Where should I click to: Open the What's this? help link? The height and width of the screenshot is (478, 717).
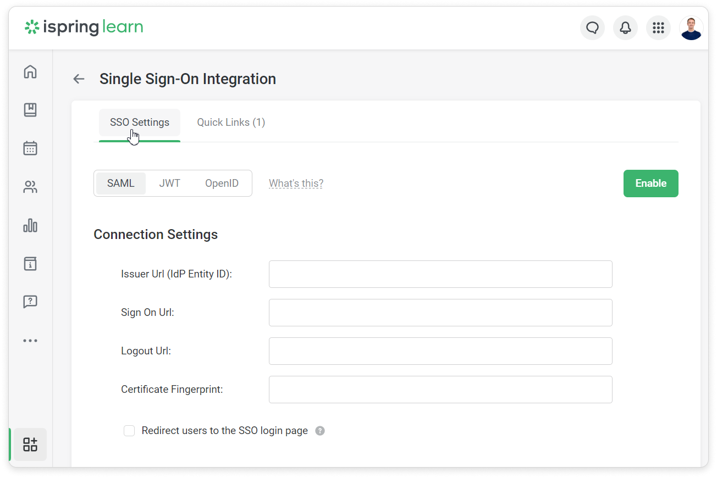296,183
